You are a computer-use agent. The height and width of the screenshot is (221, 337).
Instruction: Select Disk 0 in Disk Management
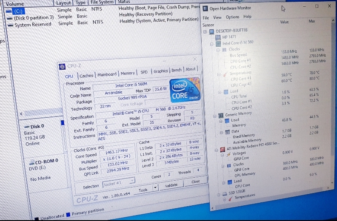tap(37, 127)
